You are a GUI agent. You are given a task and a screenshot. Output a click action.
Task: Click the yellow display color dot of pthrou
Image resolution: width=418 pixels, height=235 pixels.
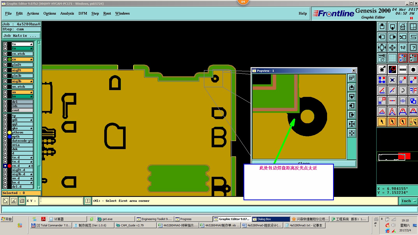coord(9,132)
